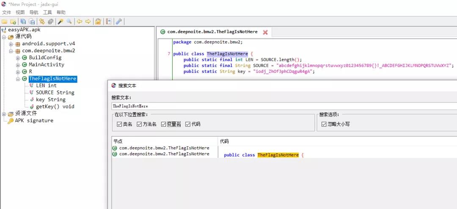Viewport: 457px width, 209px height.
Task: Click the Open file folder icon
Action: point(4,22)
